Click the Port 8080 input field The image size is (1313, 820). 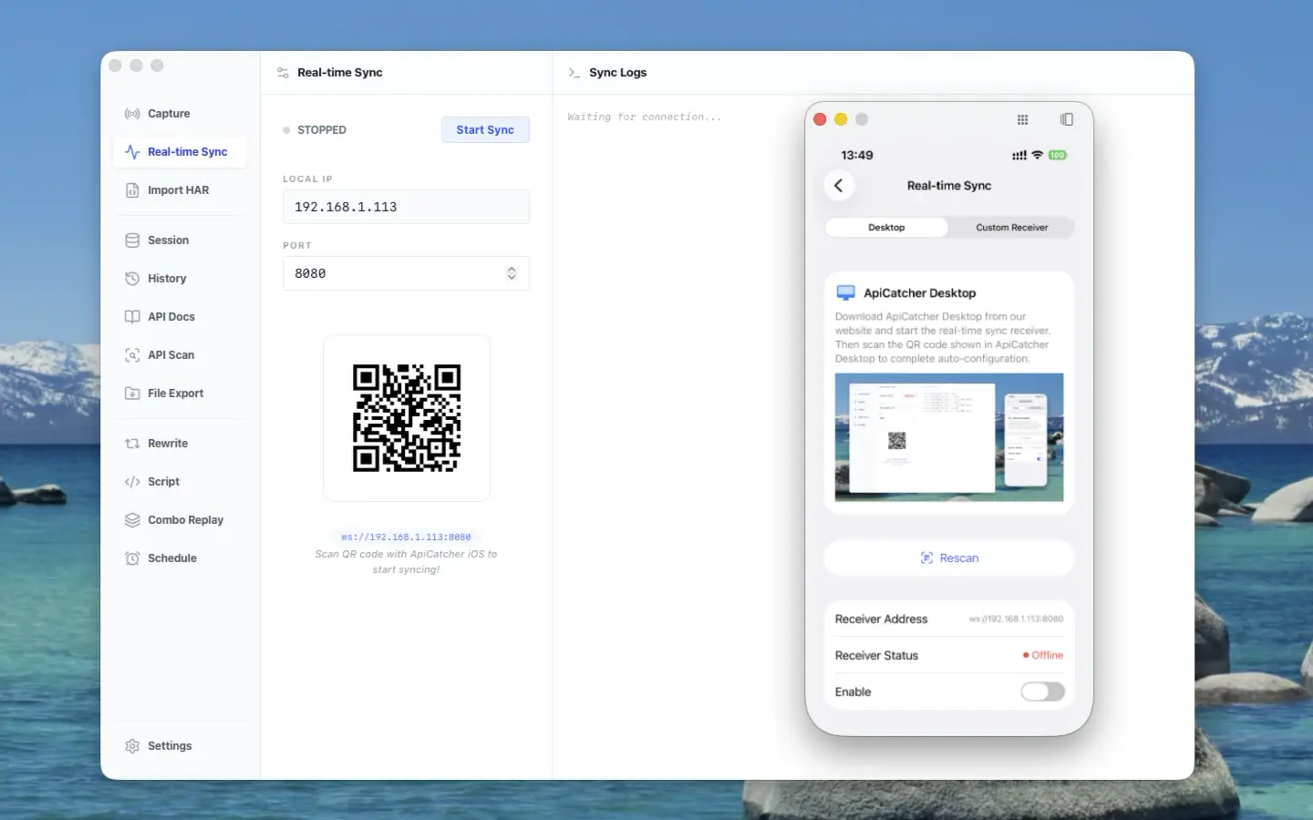point(406,273)
